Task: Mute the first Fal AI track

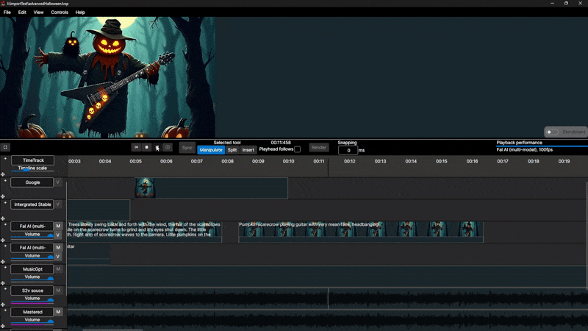Action: [x=58, y=226]
